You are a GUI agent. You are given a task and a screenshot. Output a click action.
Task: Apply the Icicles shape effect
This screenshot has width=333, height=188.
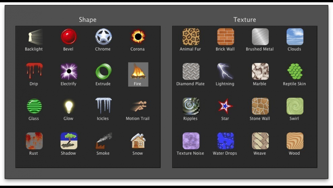pos(103,106)
